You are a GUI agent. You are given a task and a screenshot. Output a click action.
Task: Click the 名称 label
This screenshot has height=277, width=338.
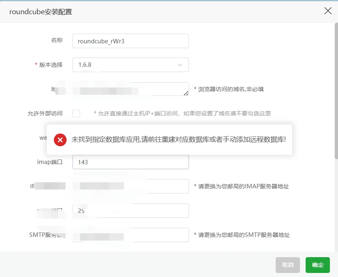coord(57,40)
